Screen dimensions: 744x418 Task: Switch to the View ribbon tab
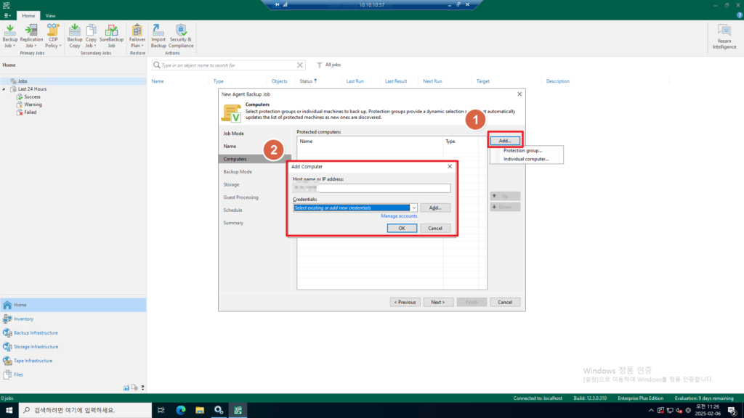pyautogui.click(x=50, y=16)
